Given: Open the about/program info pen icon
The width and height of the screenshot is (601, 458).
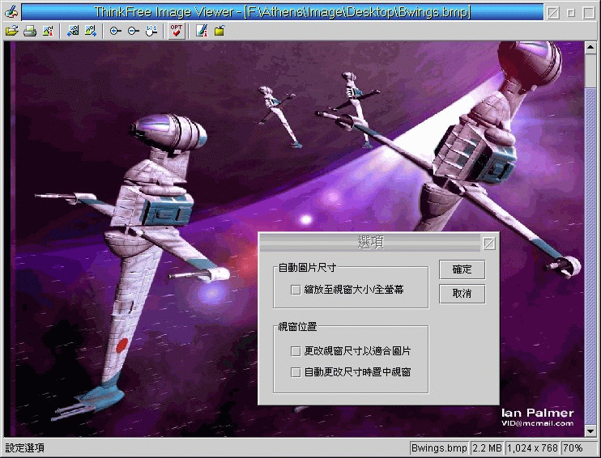Looking at the screenshot, I should 202,31.
